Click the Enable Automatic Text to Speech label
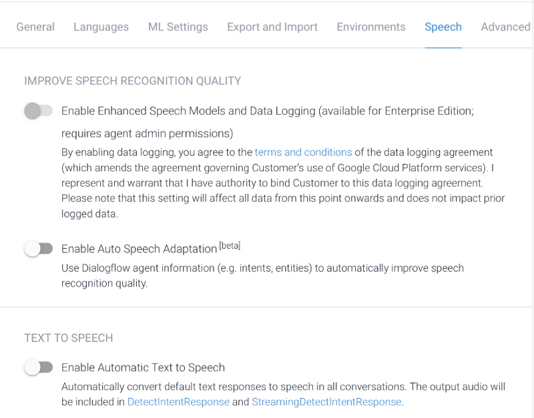Viewport: 534px width, 418px height. pos(143,367)
